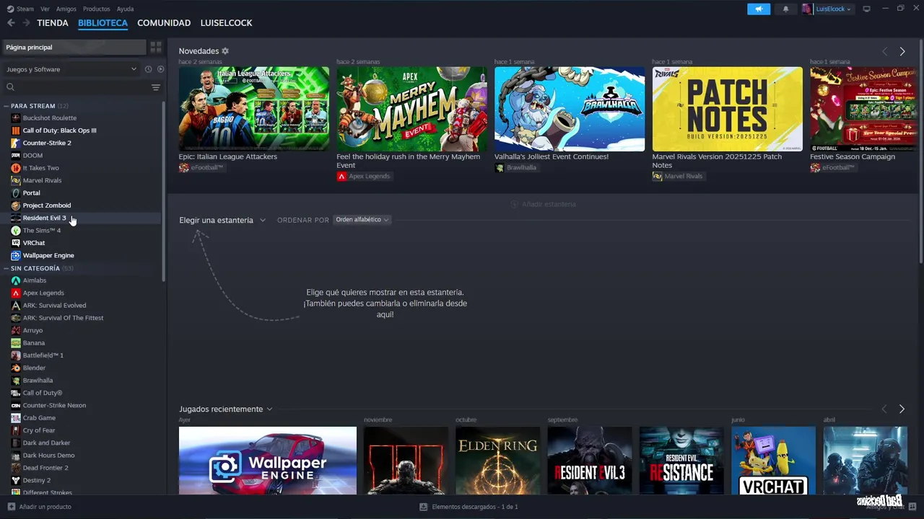Click the Wallpaper Engine list icon
The image size is (924, 519).
tap(16, 255)
